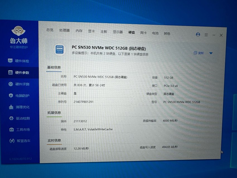Image resolution: width=237 pixels, height=178 pixels.
Task: Click the read speed 12.26 kB/秒
Action: click(x=81, y=148)
